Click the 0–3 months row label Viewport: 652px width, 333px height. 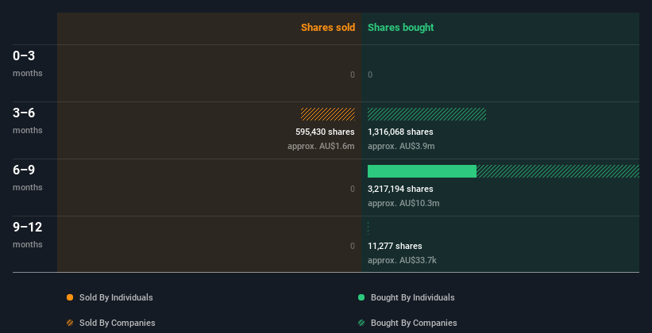point(28,63)
